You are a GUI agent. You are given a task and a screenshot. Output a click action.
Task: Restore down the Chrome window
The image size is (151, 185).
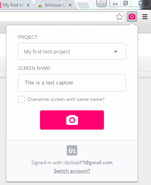pyautogui.click(x=126, y=3)
